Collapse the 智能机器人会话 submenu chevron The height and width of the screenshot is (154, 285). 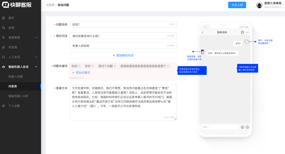point(36,67)
